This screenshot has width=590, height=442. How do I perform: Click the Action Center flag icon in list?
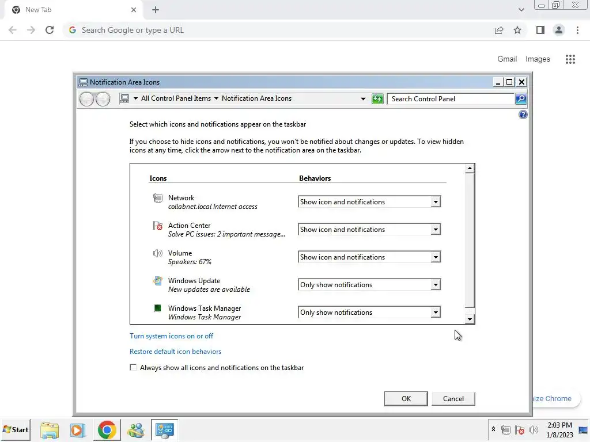click(158, 226)
